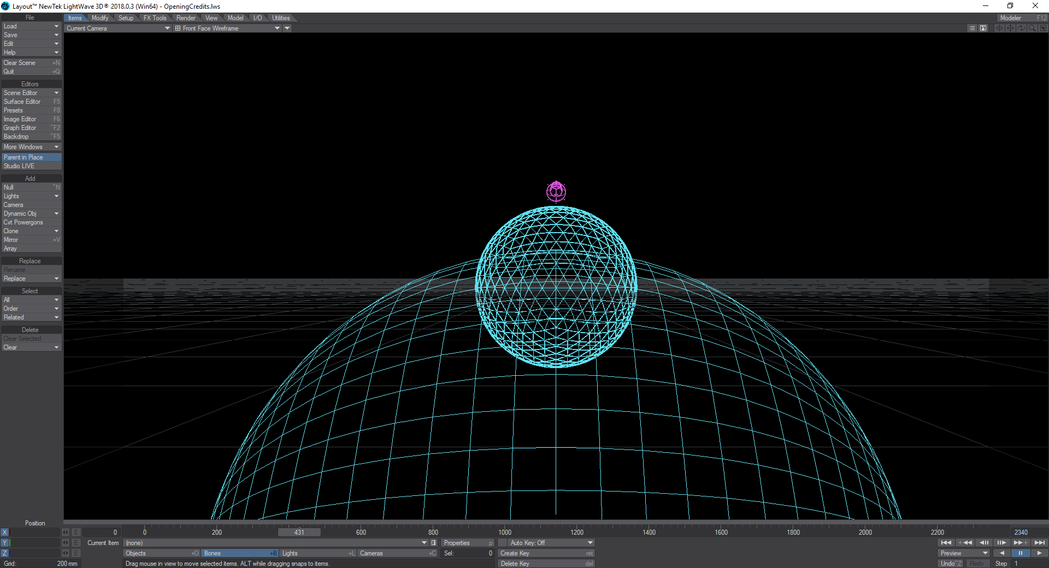Click the Create Key button
Image resolution: width=1049 pixels, height=568 pixels.
point(545,553)
